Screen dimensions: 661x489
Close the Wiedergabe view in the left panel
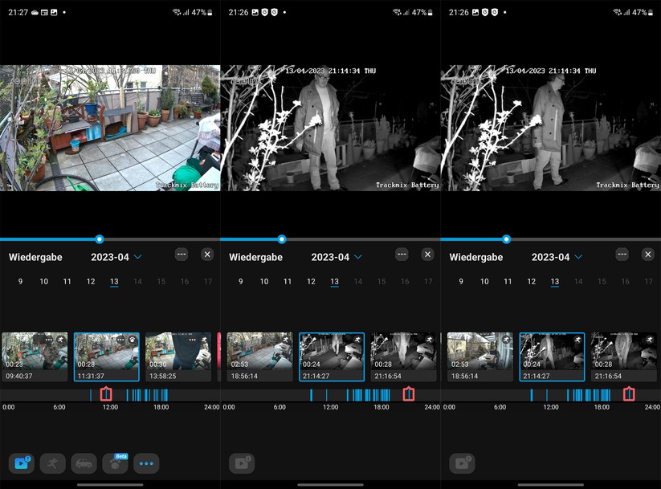pyautogui.click(x=207, y=254)
